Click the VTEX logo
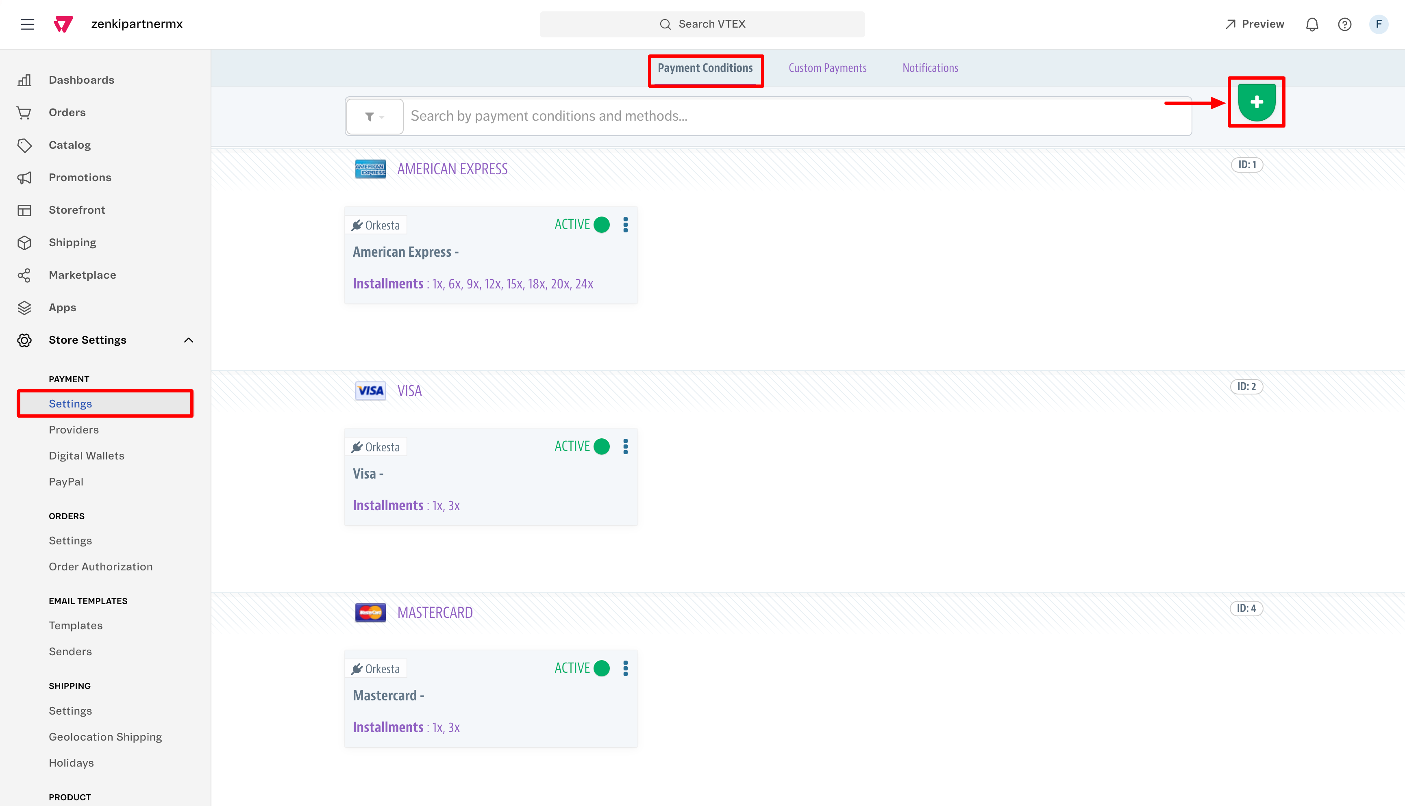 (x=63, y=24)
